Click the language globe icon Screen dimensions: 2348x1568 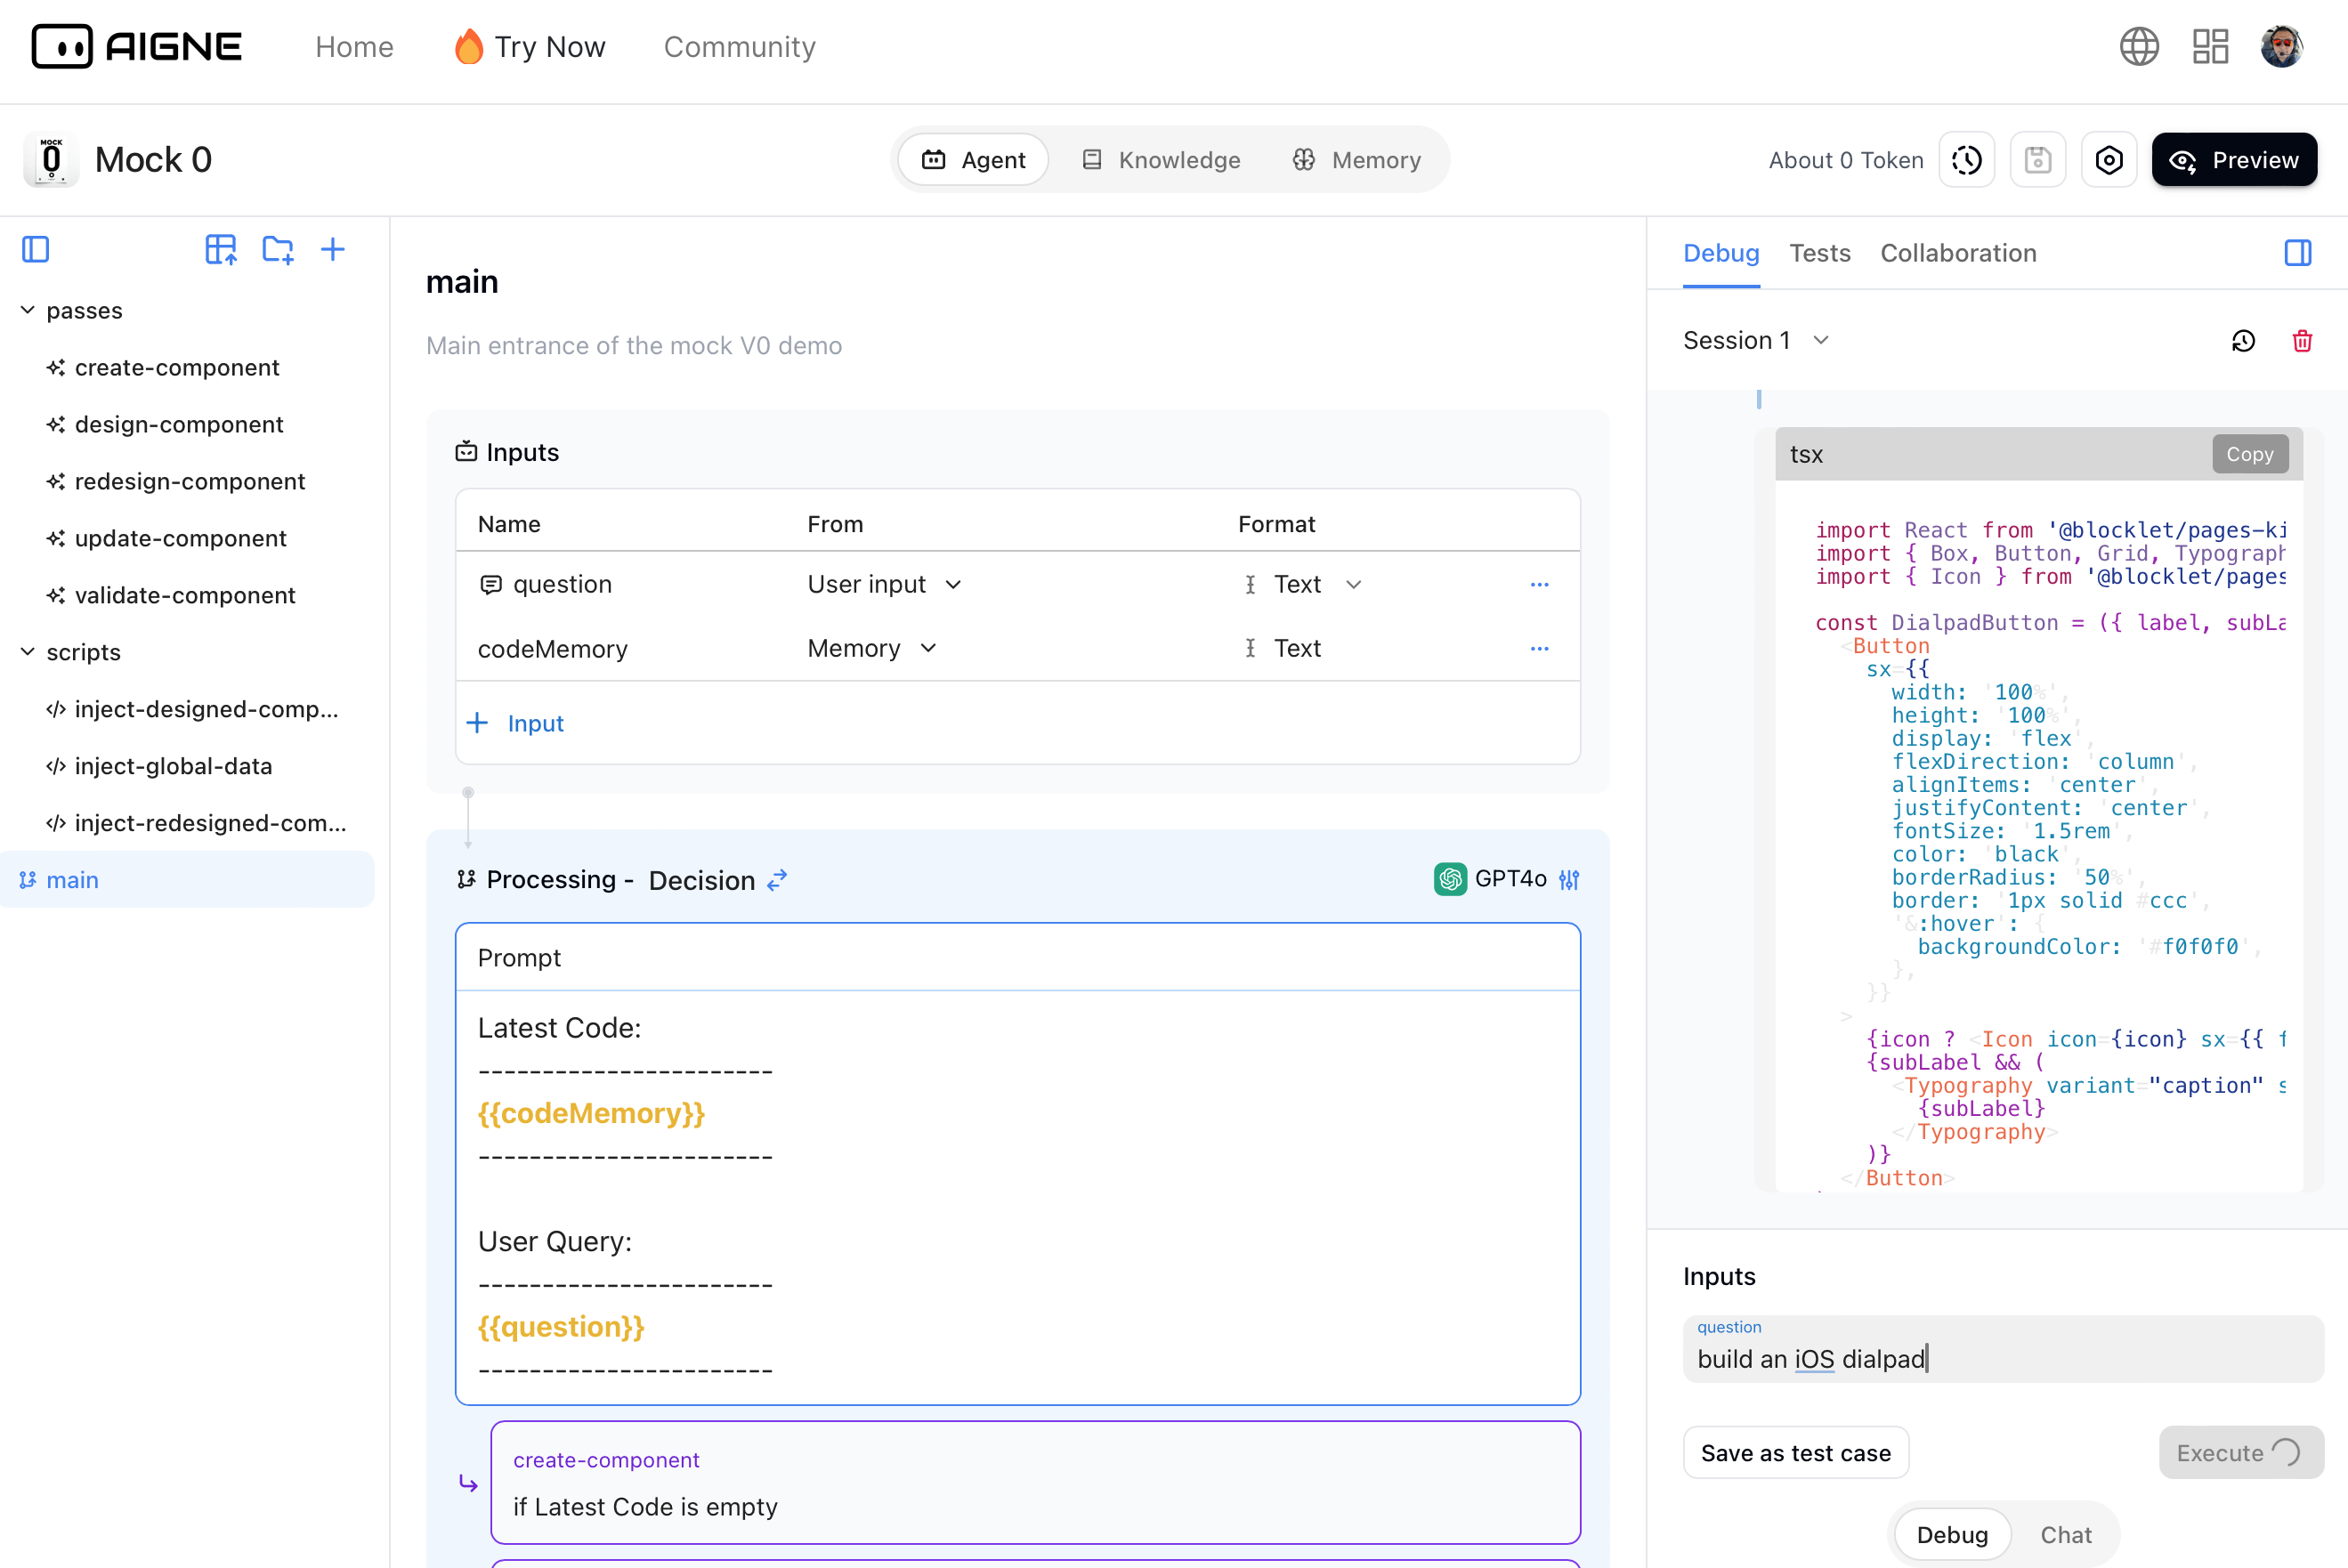pos(2139,46)
